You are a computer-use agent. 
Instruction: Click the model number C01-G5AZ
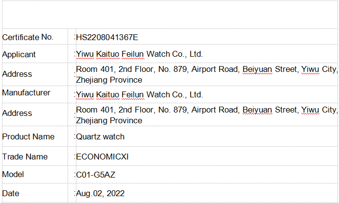(96, 175)
